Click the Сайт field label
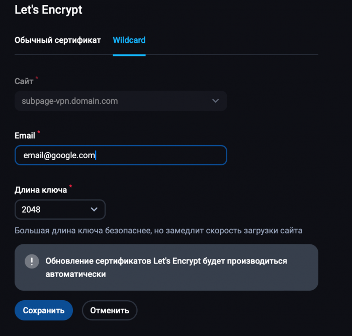The width and height of the screenshot is (352, 336). (x=24, y=81)
